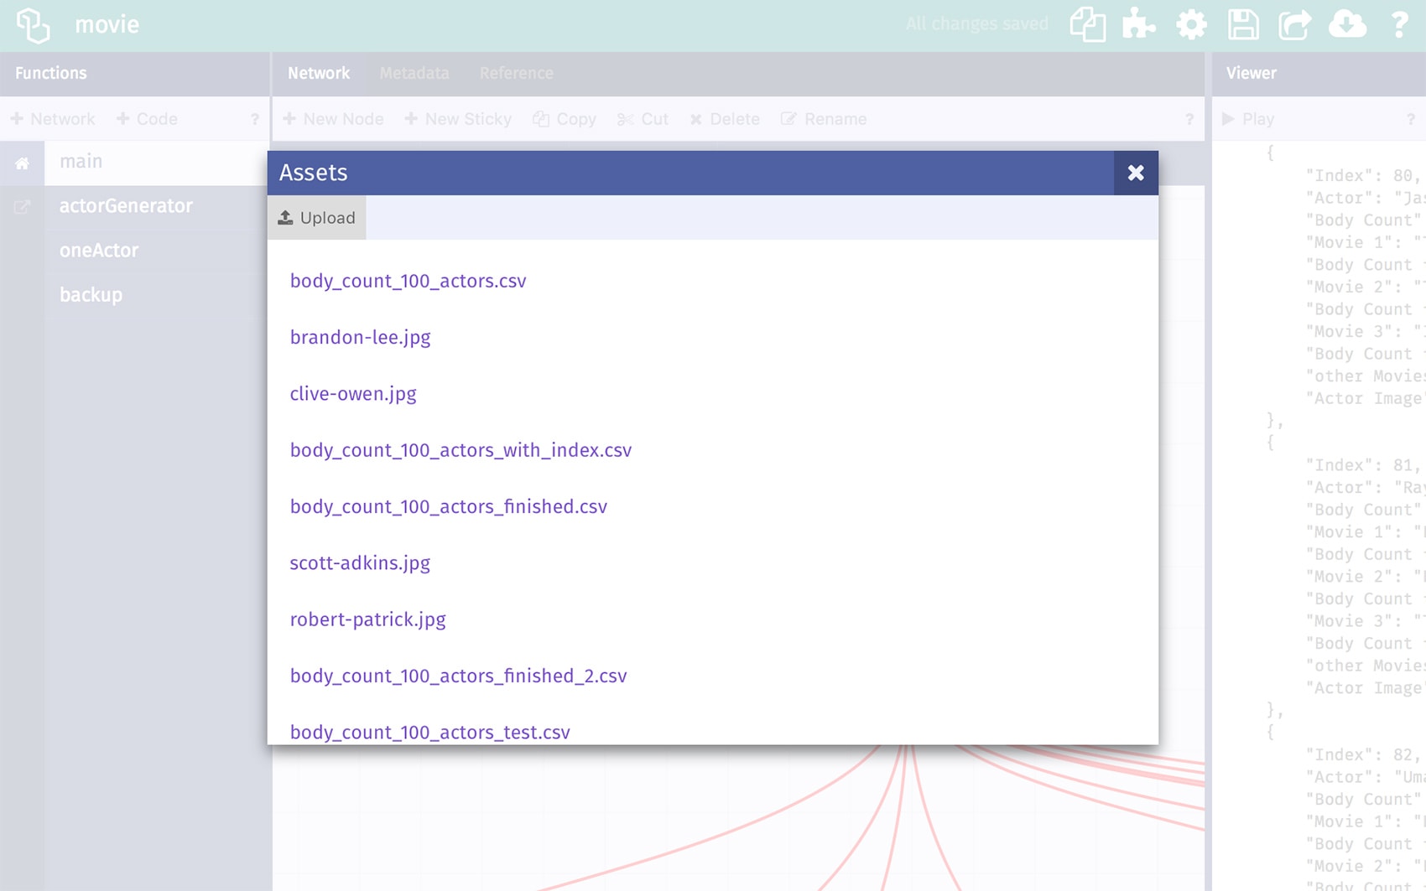The width and height of the screenshot is (1426, 891).
Task: Click New Node in the toolbar
Action: tap(334, 119)
